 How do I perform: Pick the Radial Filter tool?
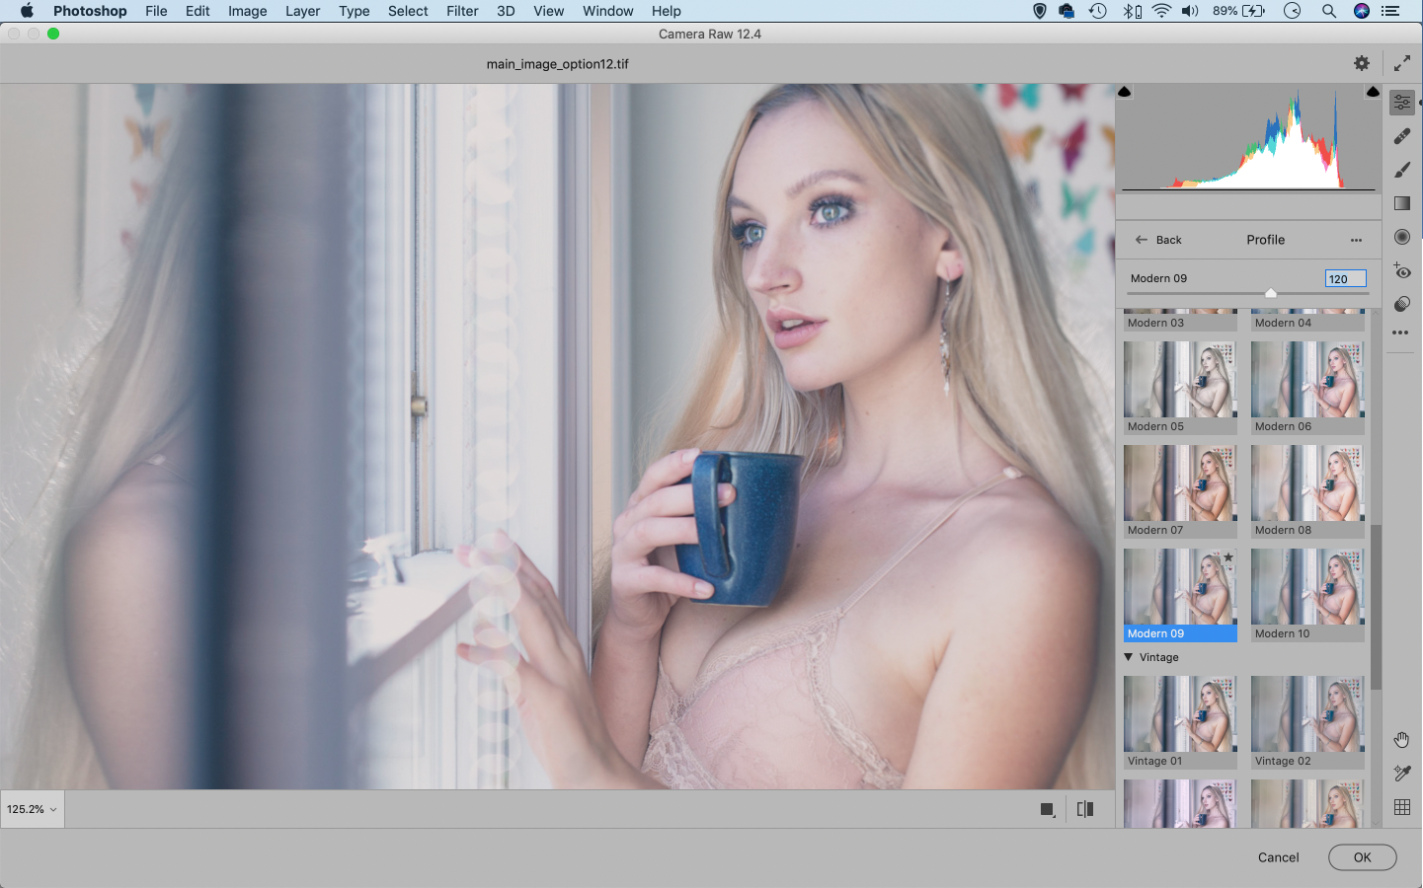(1401, 237)
